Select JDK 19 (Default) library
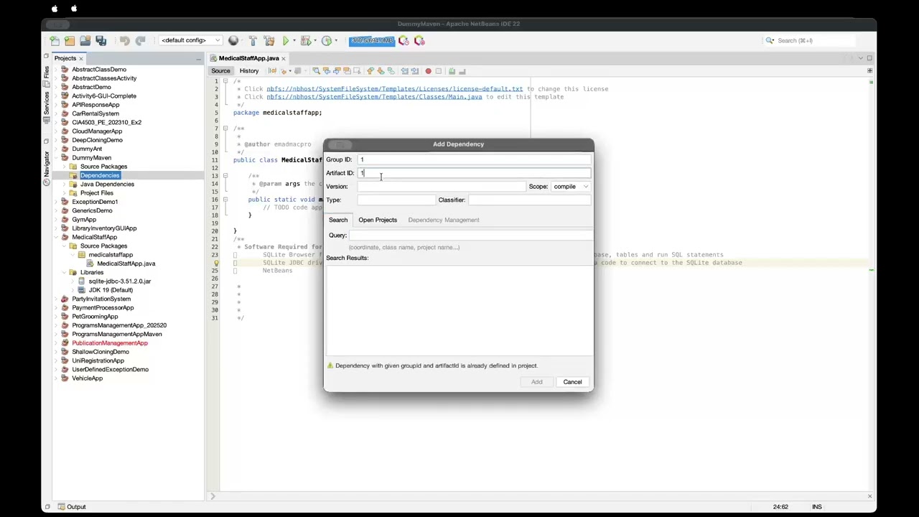Viewport: 919px width, 517px height. point(111,290)
